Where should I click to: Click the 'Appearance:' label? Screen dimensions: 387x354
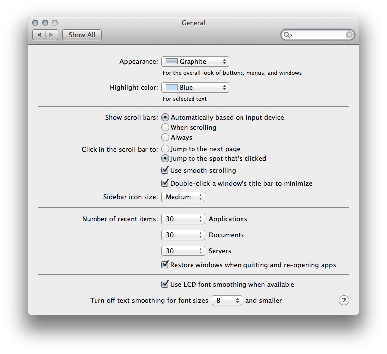tap(139, 62)
